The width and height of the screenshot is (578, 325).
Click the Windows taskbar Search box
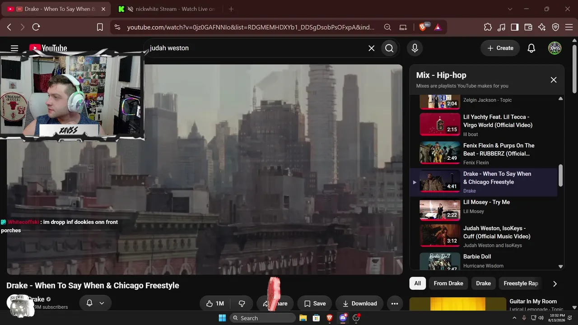click(x=263, y=318)
